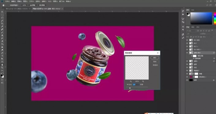Select the Move tool
The height and width of the screenshot is (114, 216).
pos(2,12)
